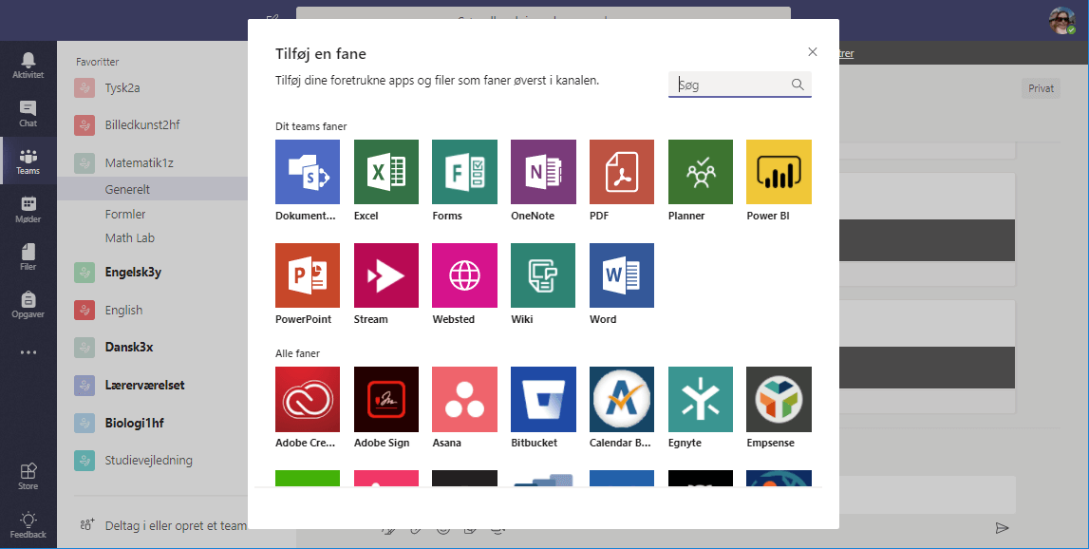Choose the Forms app tile
Image resolution: width=1089 pixels, height=549 pixels.
point(464,172)
